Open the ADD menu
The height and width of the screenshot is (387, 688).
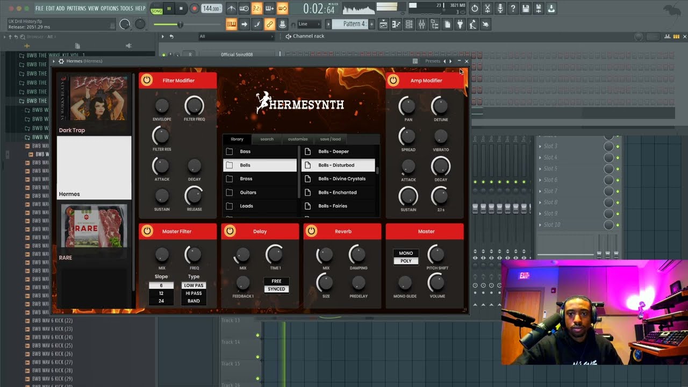point(60,9)
